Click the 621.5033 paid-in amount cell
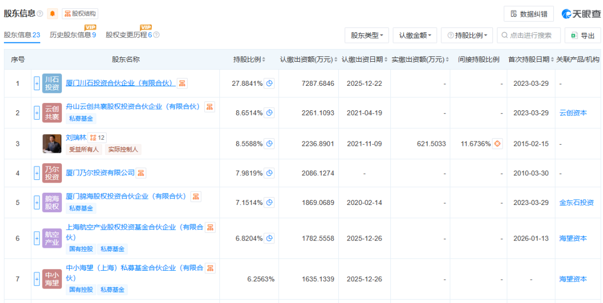Image resolution: width=603 pixels, height=303 pixels. click(x=431, y=144)
